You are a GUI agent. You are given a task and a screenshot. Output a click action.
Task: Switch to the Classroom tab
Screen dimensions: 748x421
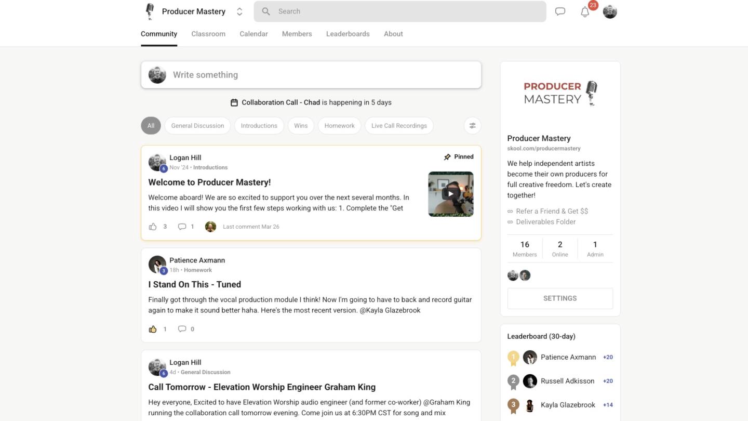coord(208,34)
